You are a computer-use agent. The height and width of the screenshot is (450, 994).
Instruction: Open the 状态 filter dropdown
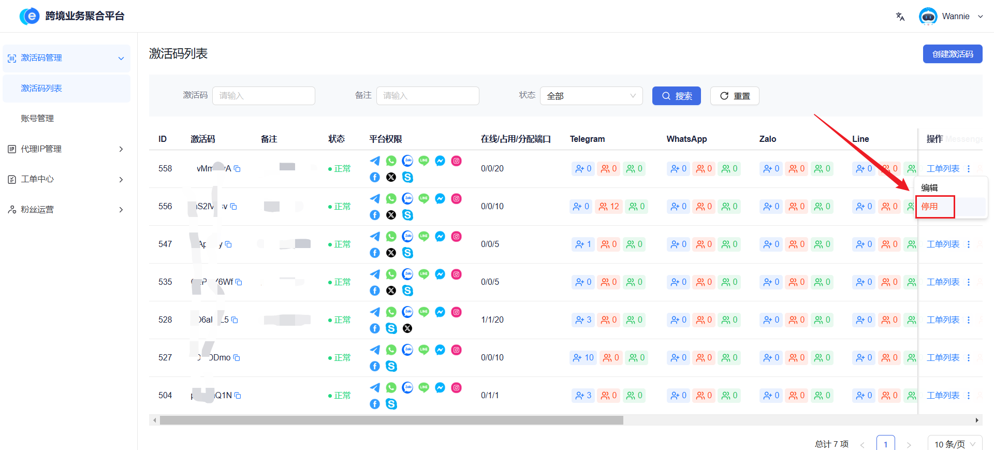coord(591,96)
